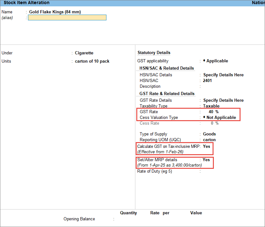Change the Units value carton of 10 pack
This screenshot has width=265, height=227.
click(92, 61)
